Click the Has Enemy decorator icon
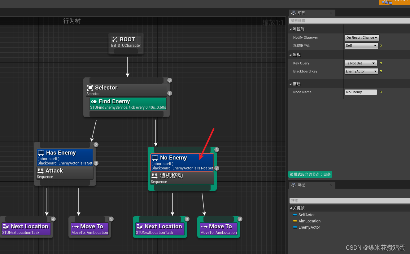The image size is (410, 254). coord(41,153)
